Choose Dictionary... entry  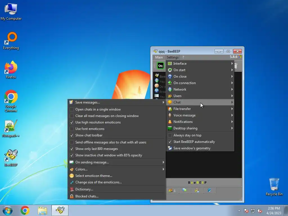pos(117,189)
